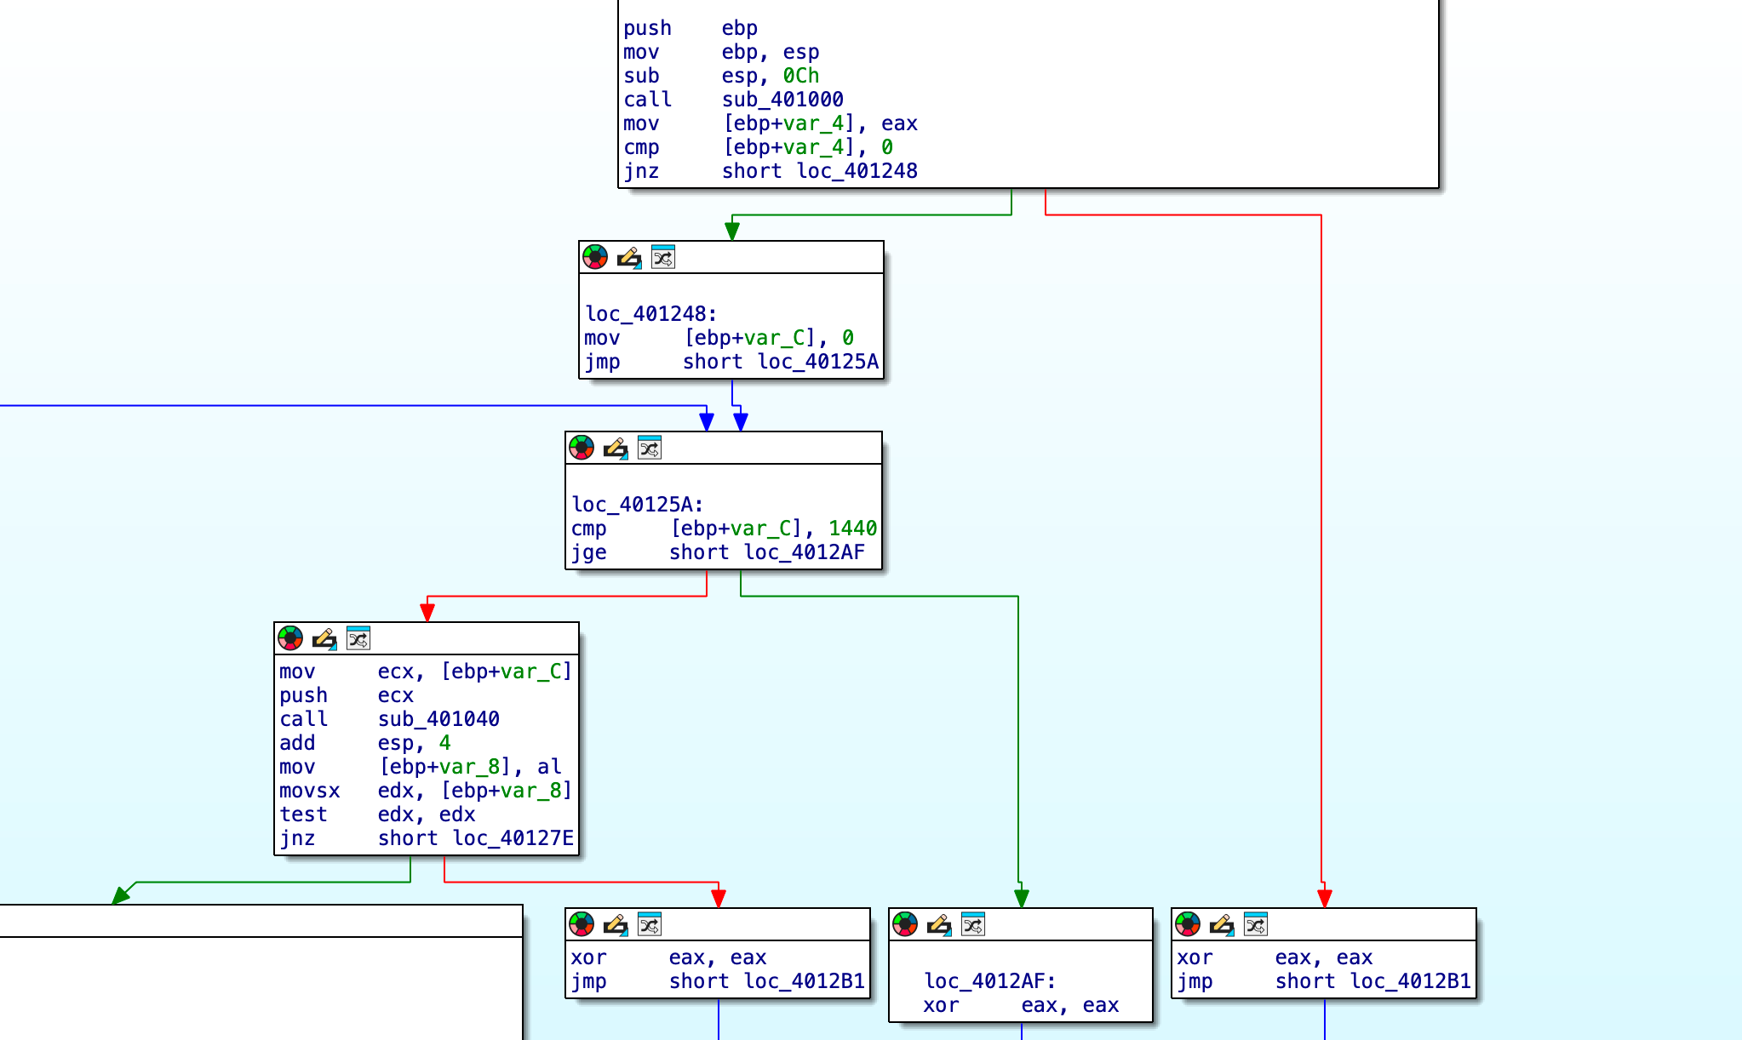Click sub_401000 in the call instruction
Image resolution: width=1742 pixels, height=1040 pixels.
point(782,100)
